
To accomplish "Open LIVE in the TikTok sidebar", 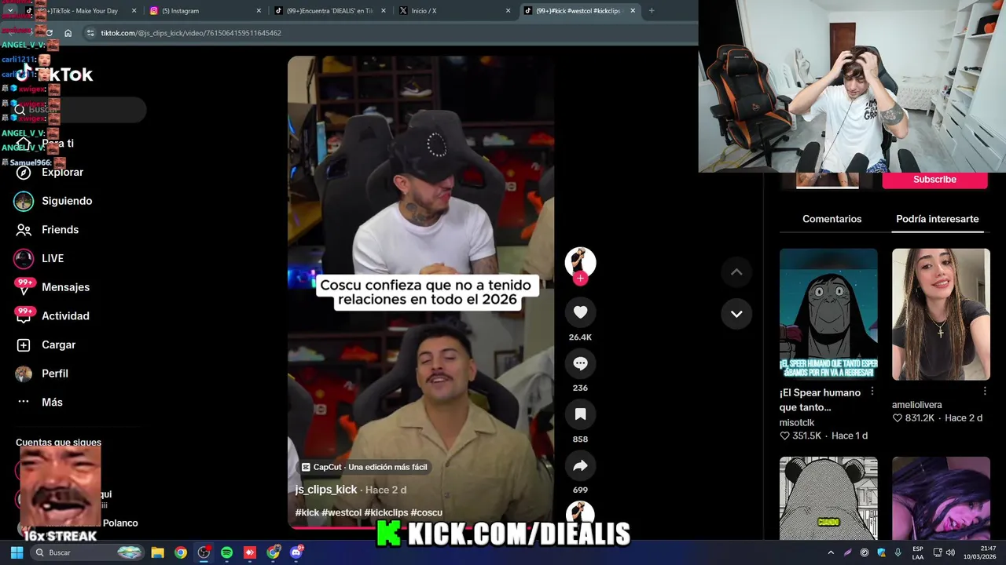I will click(53, 258).
